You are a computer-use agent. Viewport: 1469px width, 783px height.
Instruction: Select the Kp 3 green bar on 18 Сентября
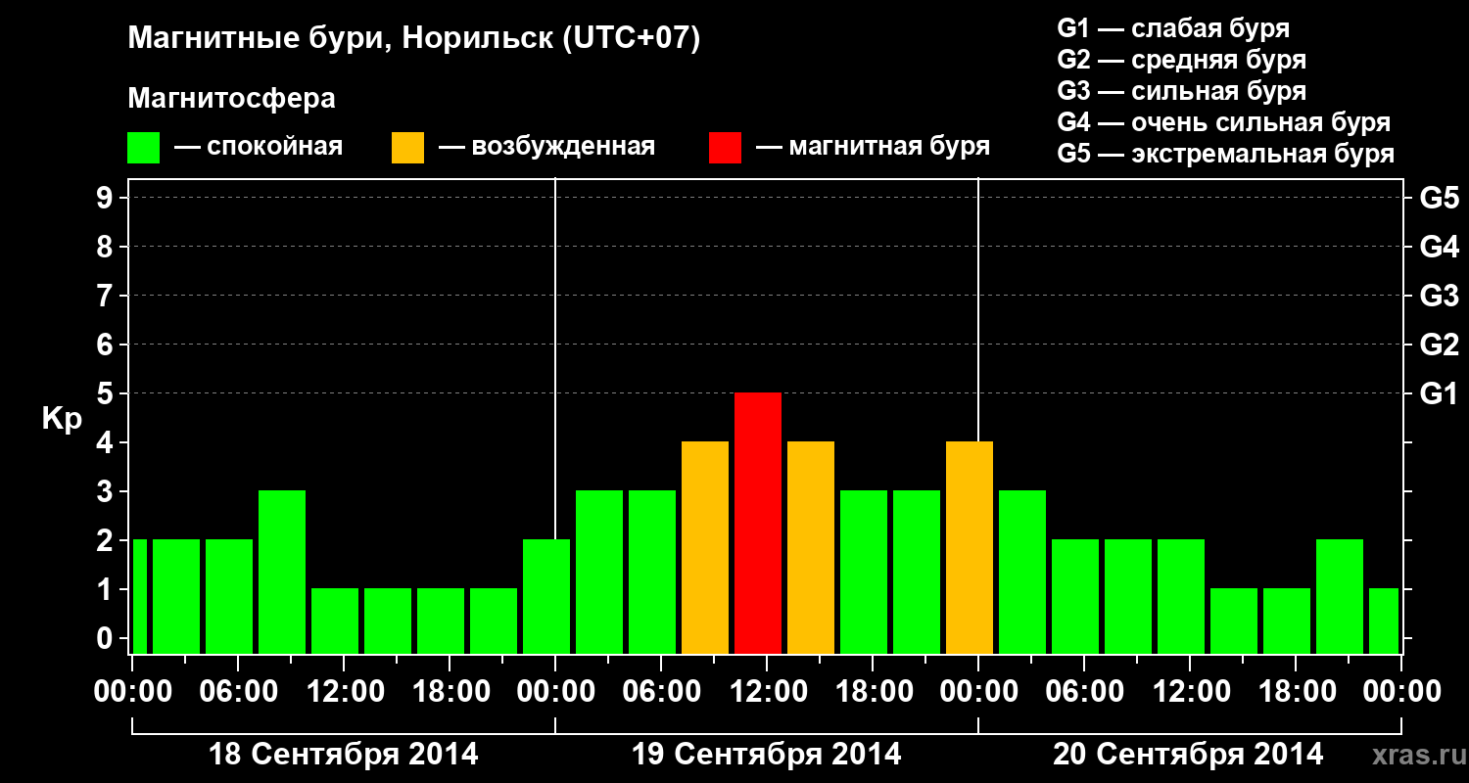pos(282,572)
